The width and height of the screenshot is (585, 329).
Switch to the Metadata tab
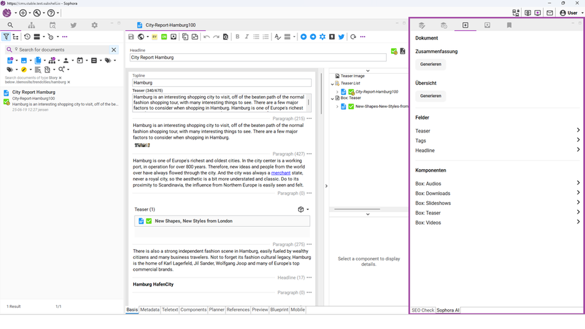pyautogui.click(x=149, y=310)
